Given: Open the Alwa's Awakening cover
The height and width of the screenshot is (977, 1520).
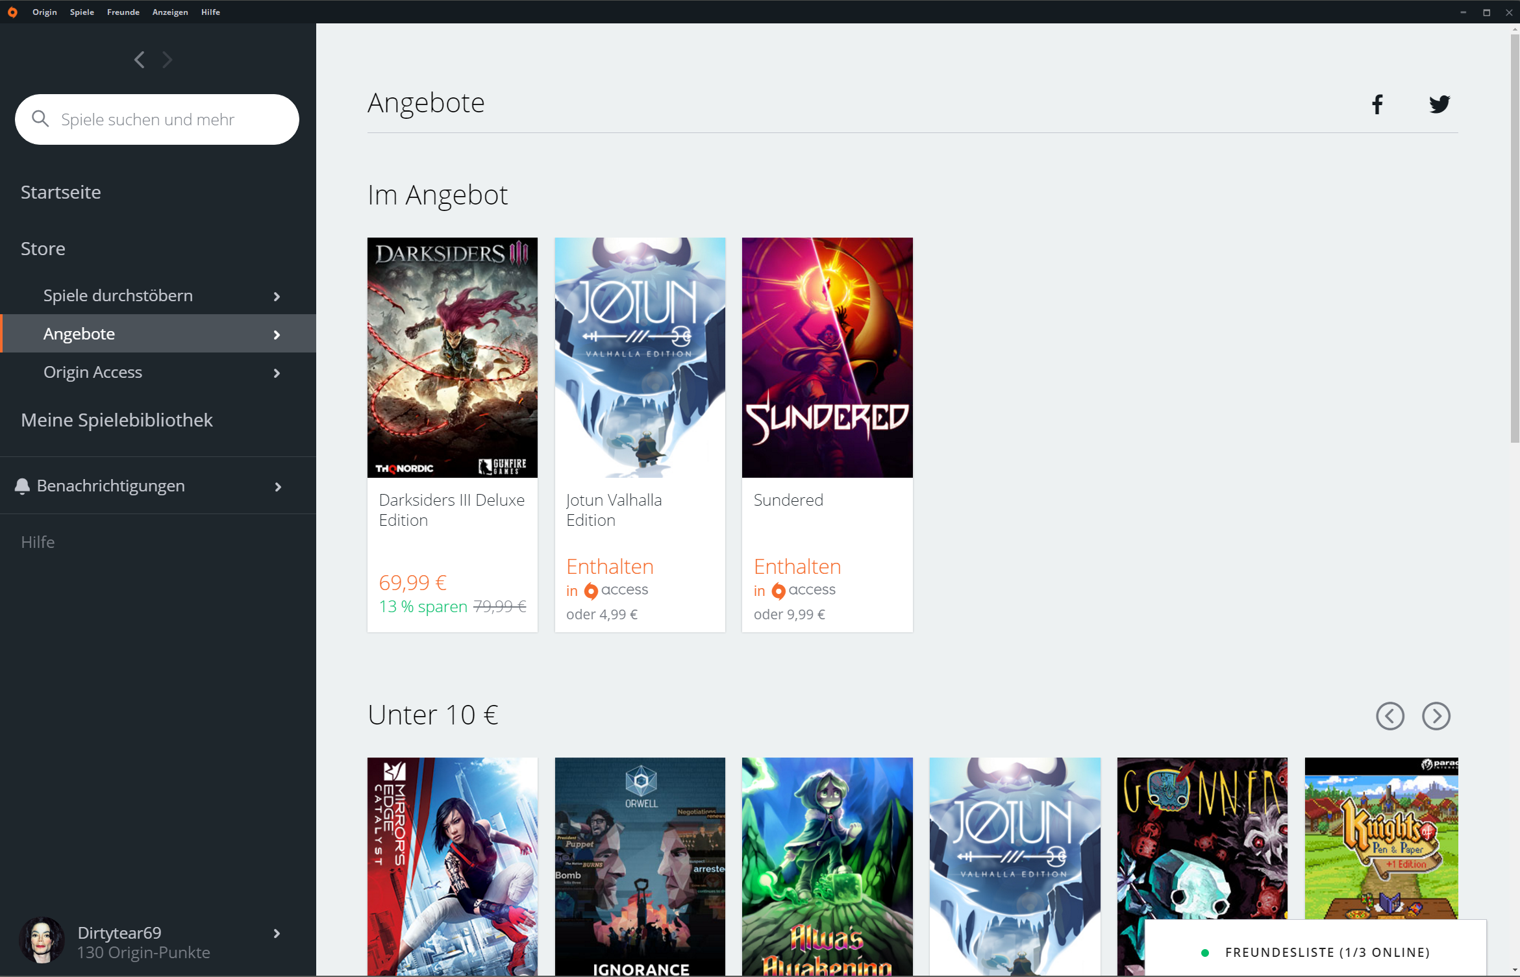Looking at the screenshot, I should click(827, 867).
